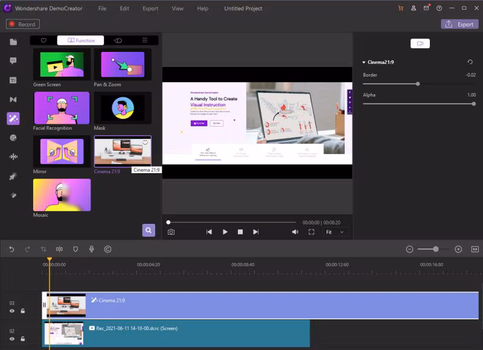The image size is (483, 350).
Task: Open the help question mark icon
Action: click(x=440, y=8)
